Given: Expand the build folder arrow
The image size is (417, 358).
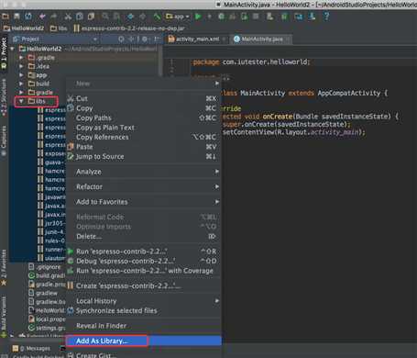Looking at the screenshot, I should click(21, 84).
